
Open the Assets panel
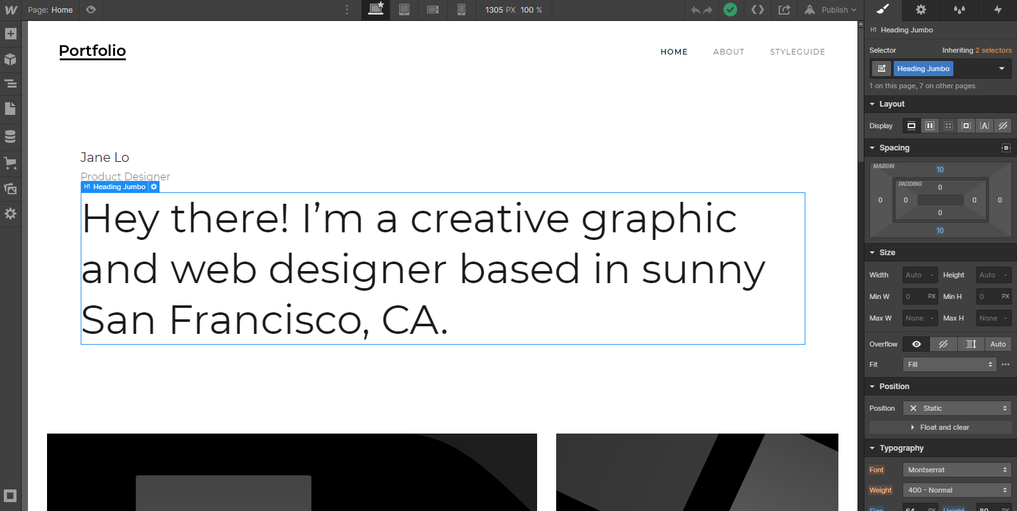point(10,189)
